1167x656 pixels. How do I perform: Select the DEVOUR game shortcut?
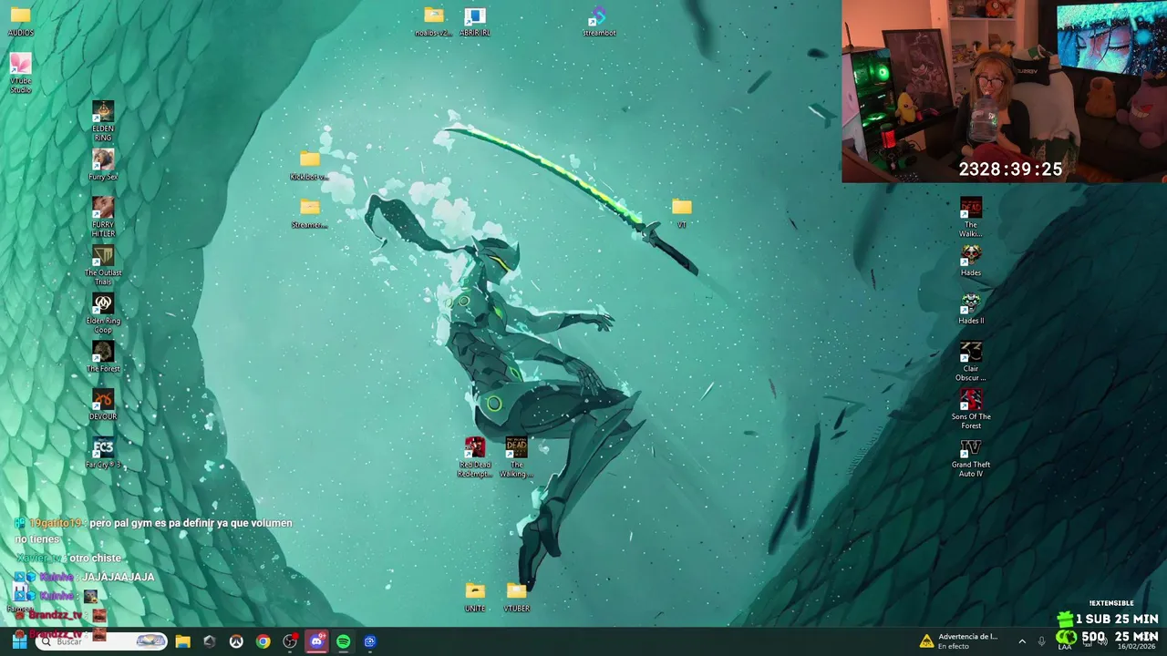pyautogui.click(x=103, y=405)
